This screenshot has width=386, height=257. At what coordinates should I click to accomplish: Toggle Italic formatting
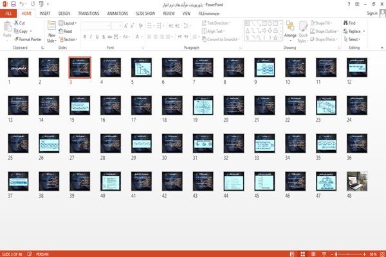coord(91,37)
